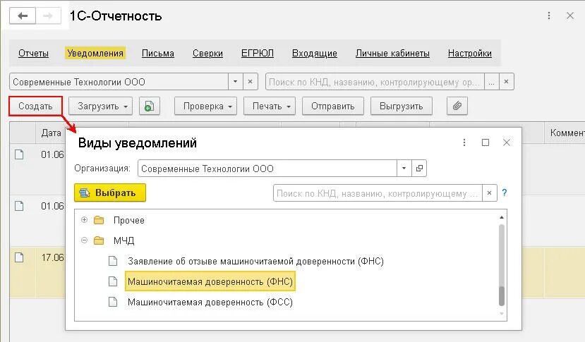Close the Виды уведомлений dialog

(506, 142)
